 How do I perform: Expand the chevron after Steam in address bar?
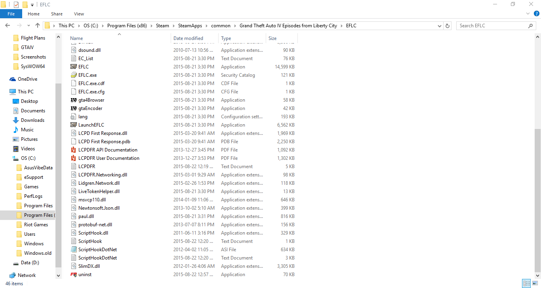pyautogui.click(x=173, y=26)
